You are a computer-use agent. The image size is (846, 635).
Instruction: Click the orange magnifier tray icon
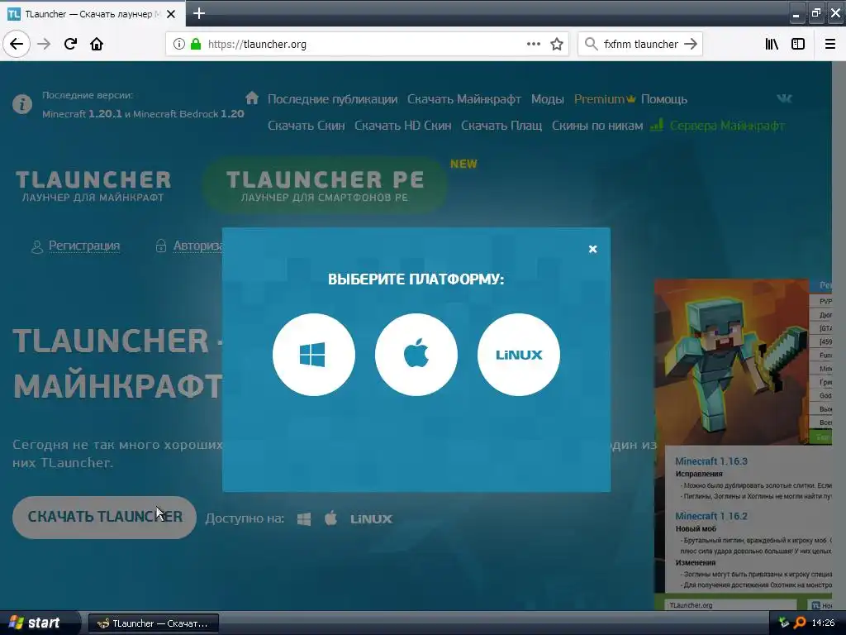pyautogui.click(x=800, y=623)
